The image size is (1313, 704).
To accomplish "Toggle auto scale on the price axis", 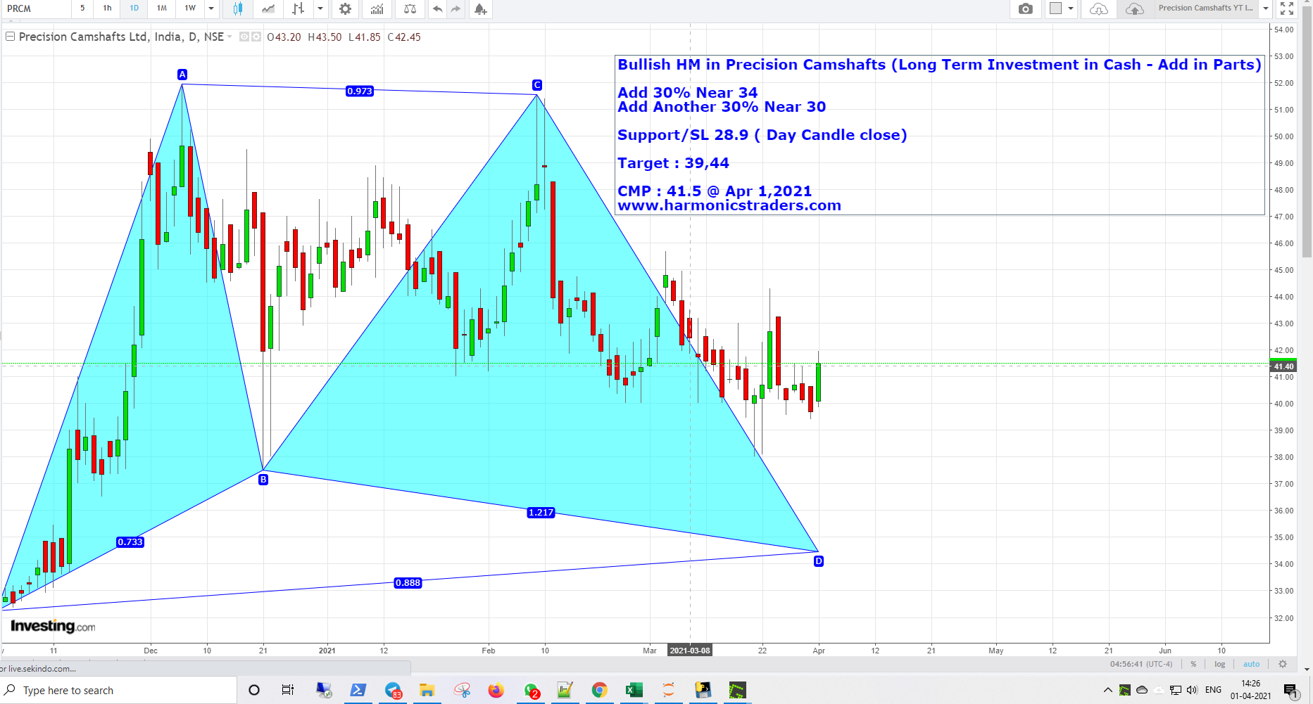I will 1251,664.
